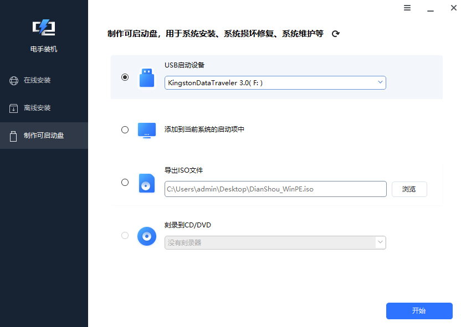The image size is (461, 327).
Task: Click the USB device dropdown chevron
Action: (381, 82)
